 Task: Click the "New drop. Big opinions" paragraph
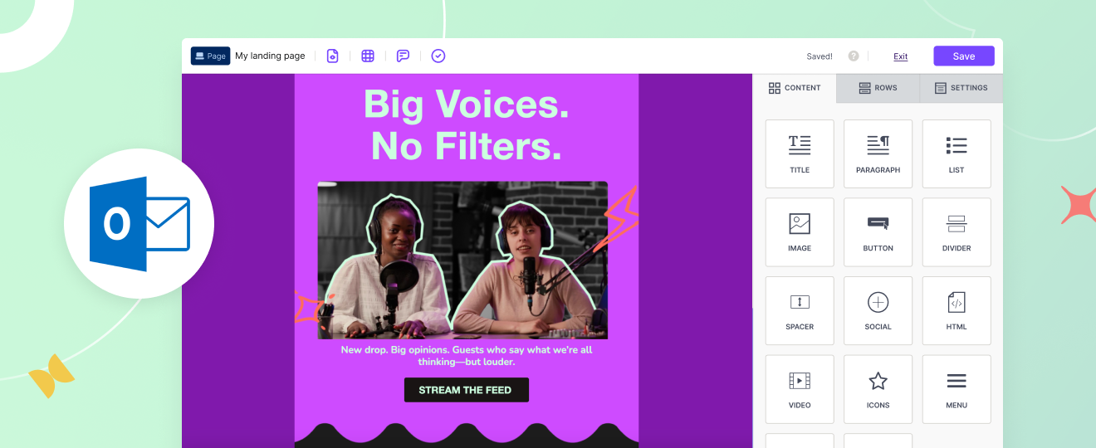point(466,356)
